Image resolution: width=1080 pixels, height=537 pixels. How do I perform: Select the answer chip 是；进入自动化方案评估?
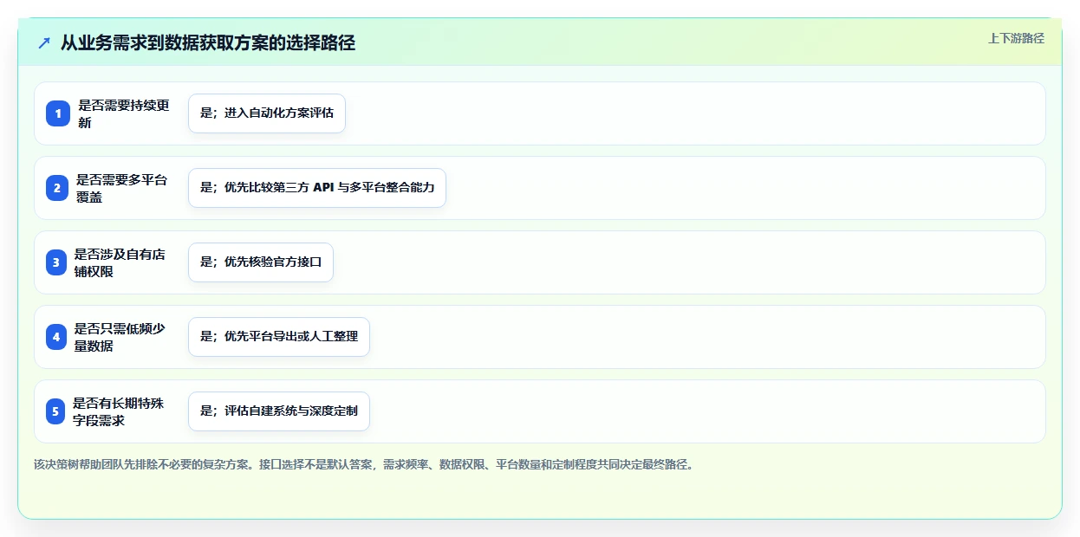[267, 113]
